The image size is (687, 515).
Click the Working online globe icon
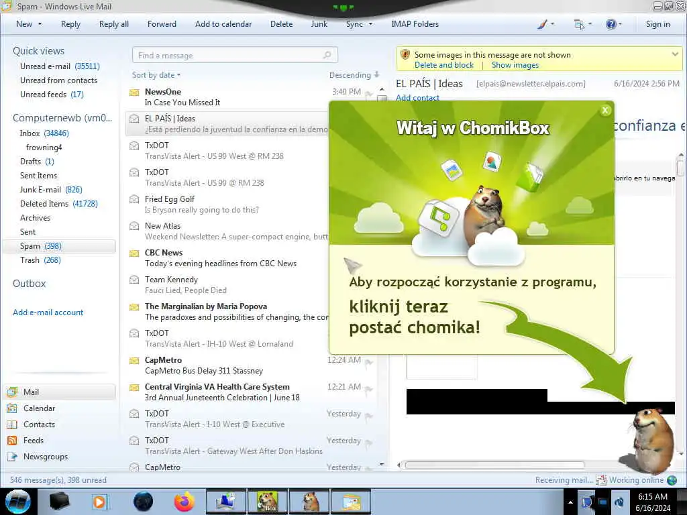click(x=672, y=480)
